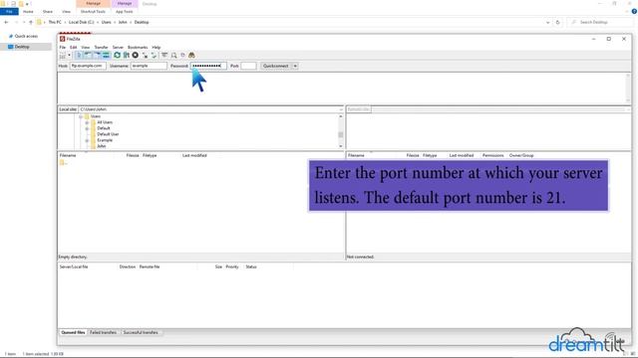Open the Site Manager dropdown arrow

tap(69, 56)
